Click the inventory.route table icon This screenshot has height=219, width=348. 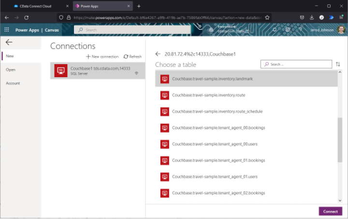[165, 95]
